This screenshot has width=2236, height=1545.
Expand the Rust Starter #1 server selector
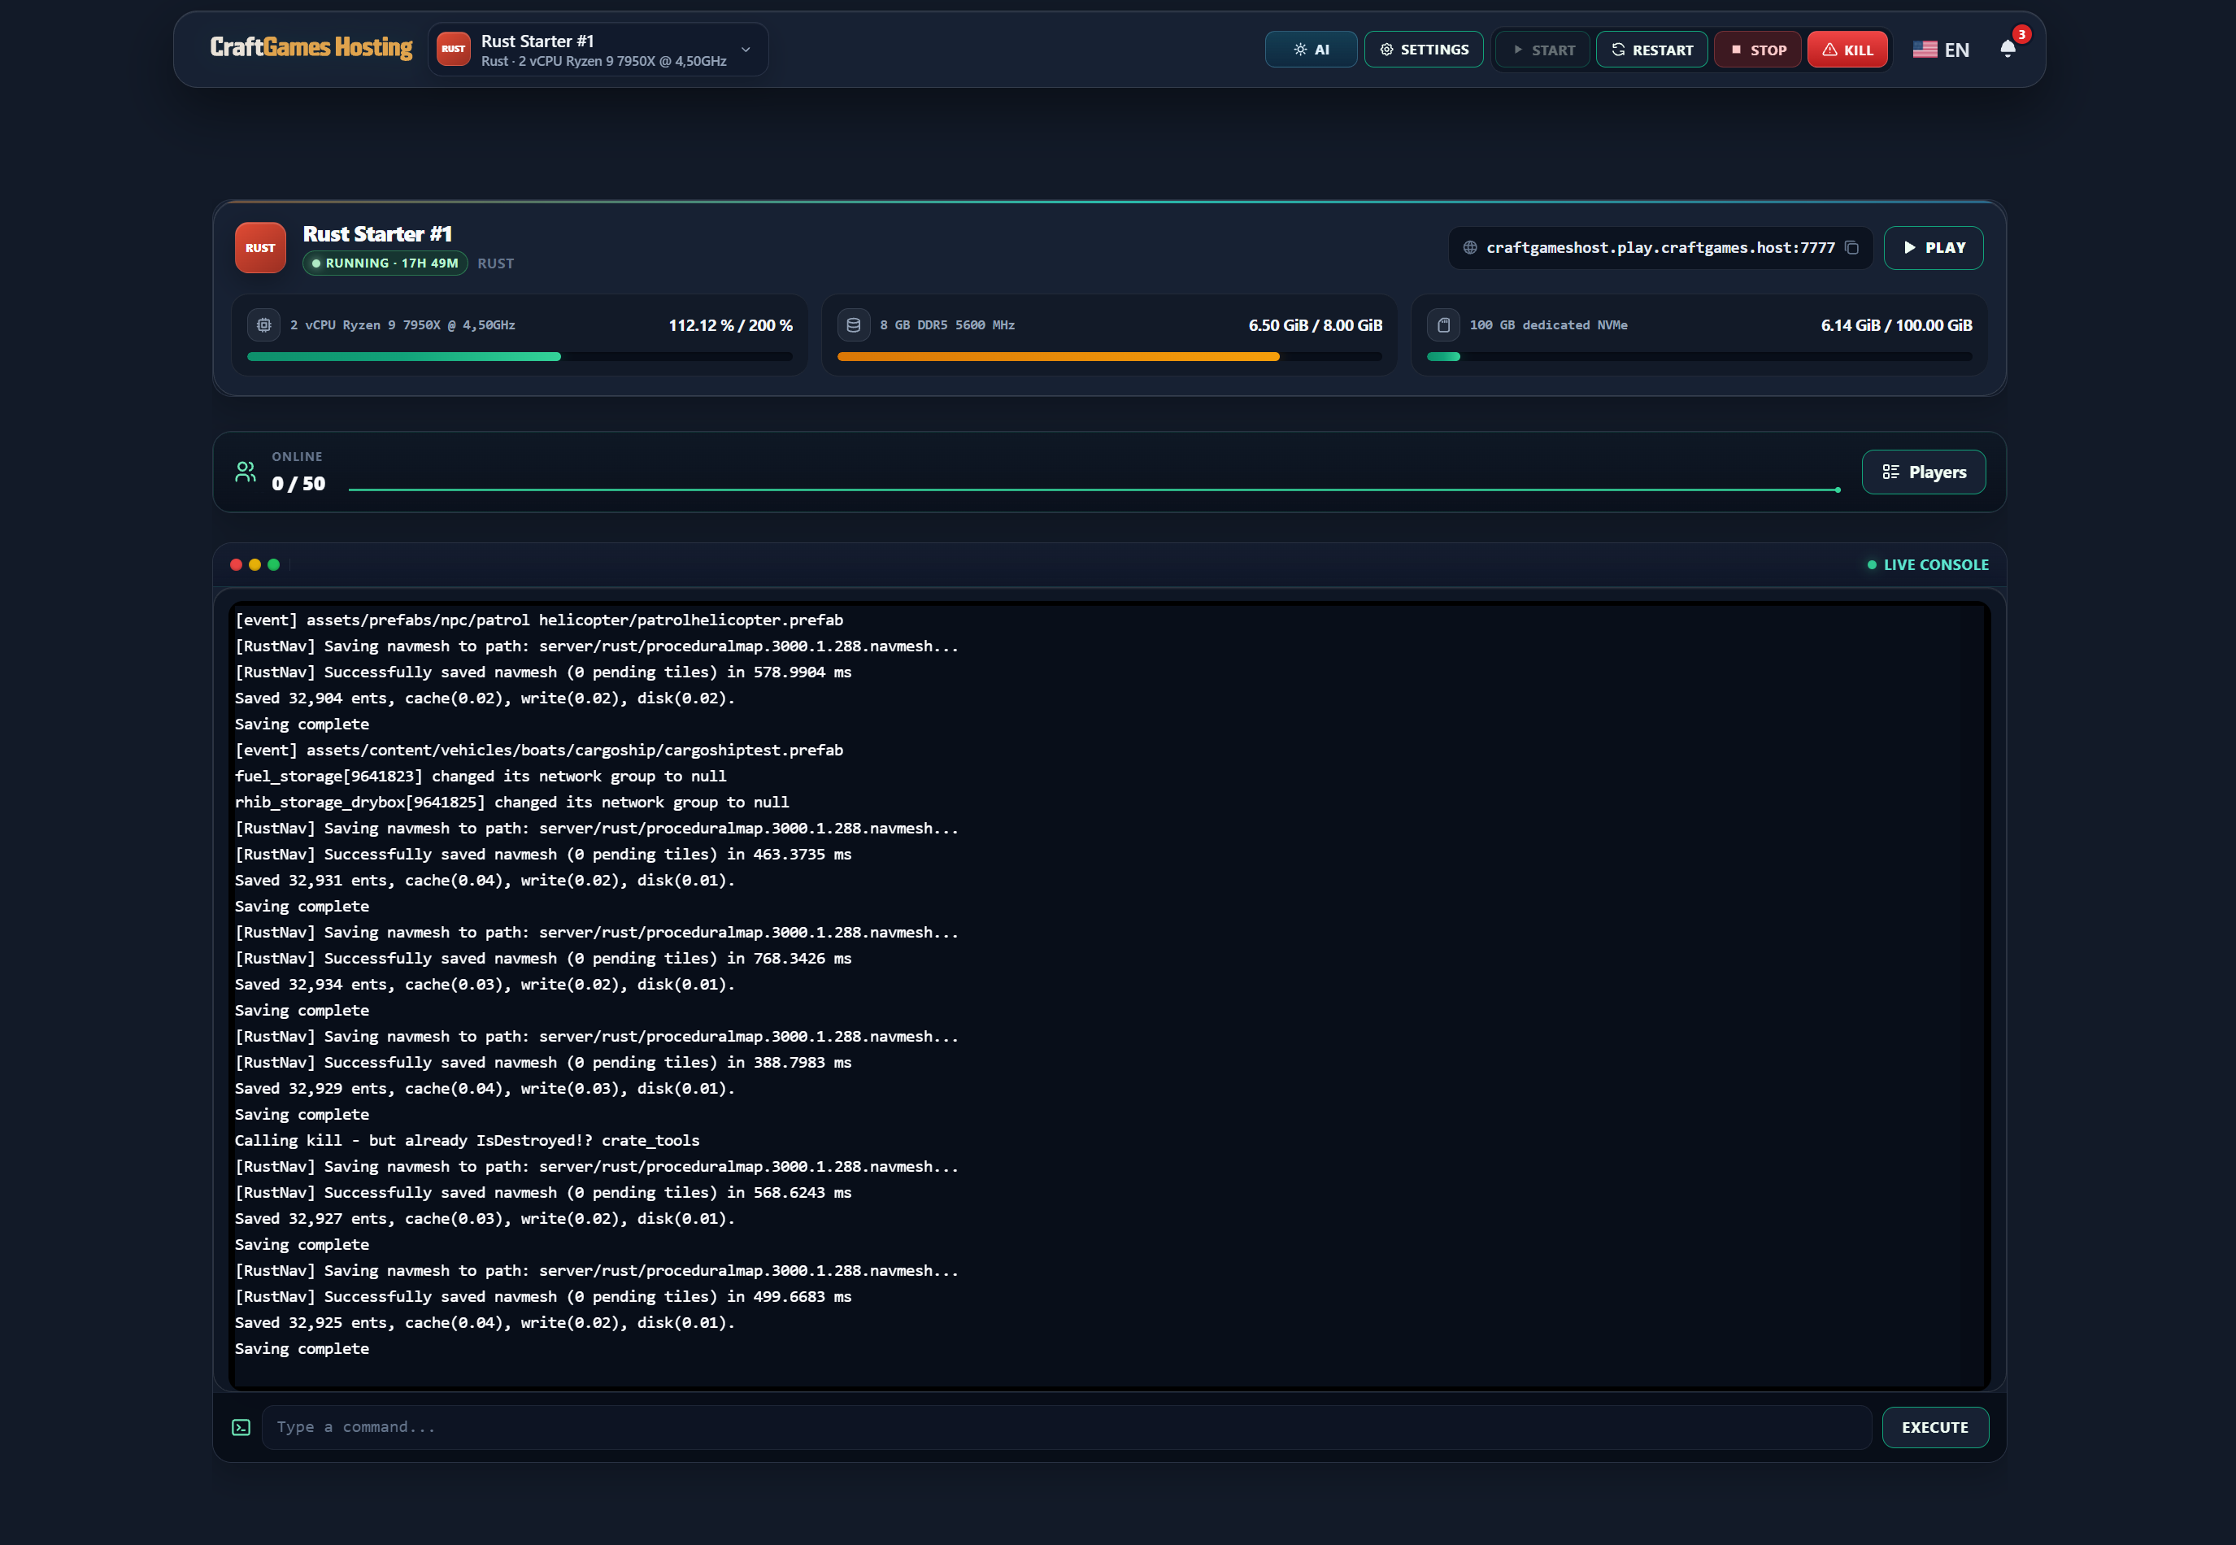point(598,50)
